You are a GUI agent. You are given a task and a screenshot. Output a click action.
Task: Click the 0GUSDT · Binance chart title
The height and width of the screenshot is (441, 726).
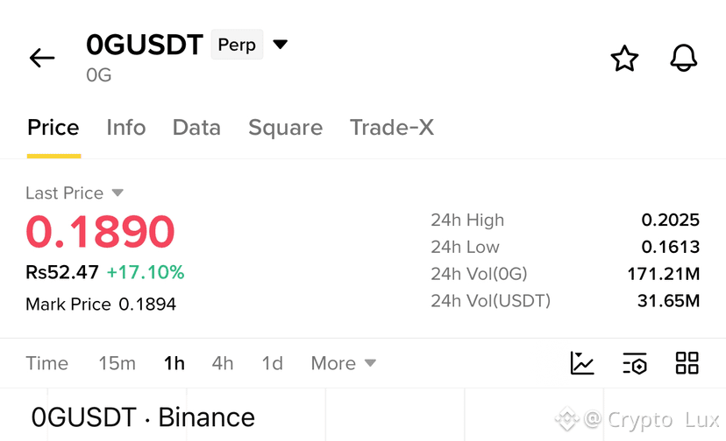point(143,417)
